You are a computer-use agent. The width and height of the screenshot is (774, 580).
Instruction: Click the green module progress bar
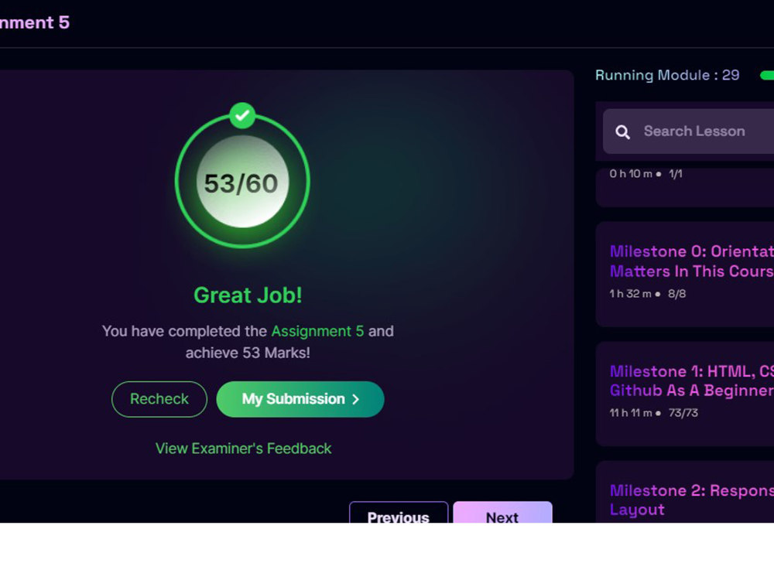coord(766,75)
